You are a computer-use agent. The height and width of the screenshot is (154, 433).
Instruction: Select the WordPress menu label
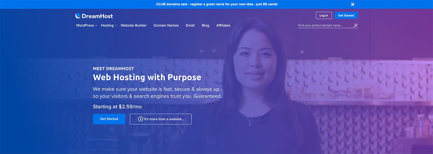[x=85, y=25]
